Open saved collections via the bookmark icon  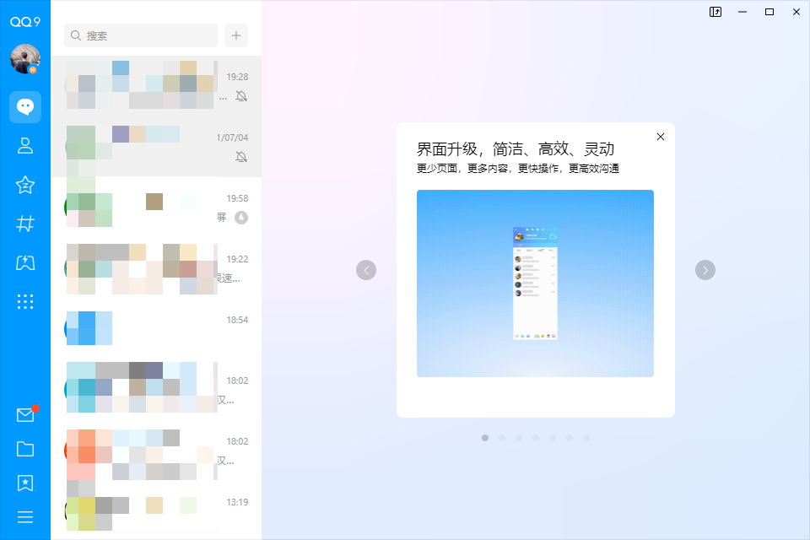click(25, 483)
